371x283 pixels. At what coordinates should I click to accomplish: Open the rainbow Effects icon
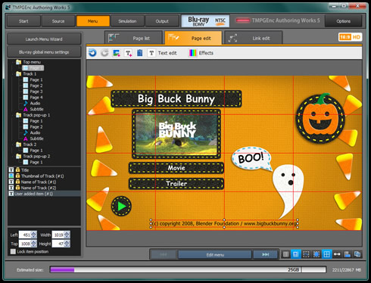[x=192, y=53]
